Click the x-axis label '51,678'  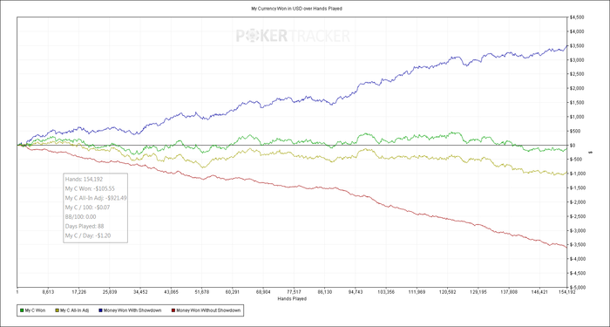(202, 291)
